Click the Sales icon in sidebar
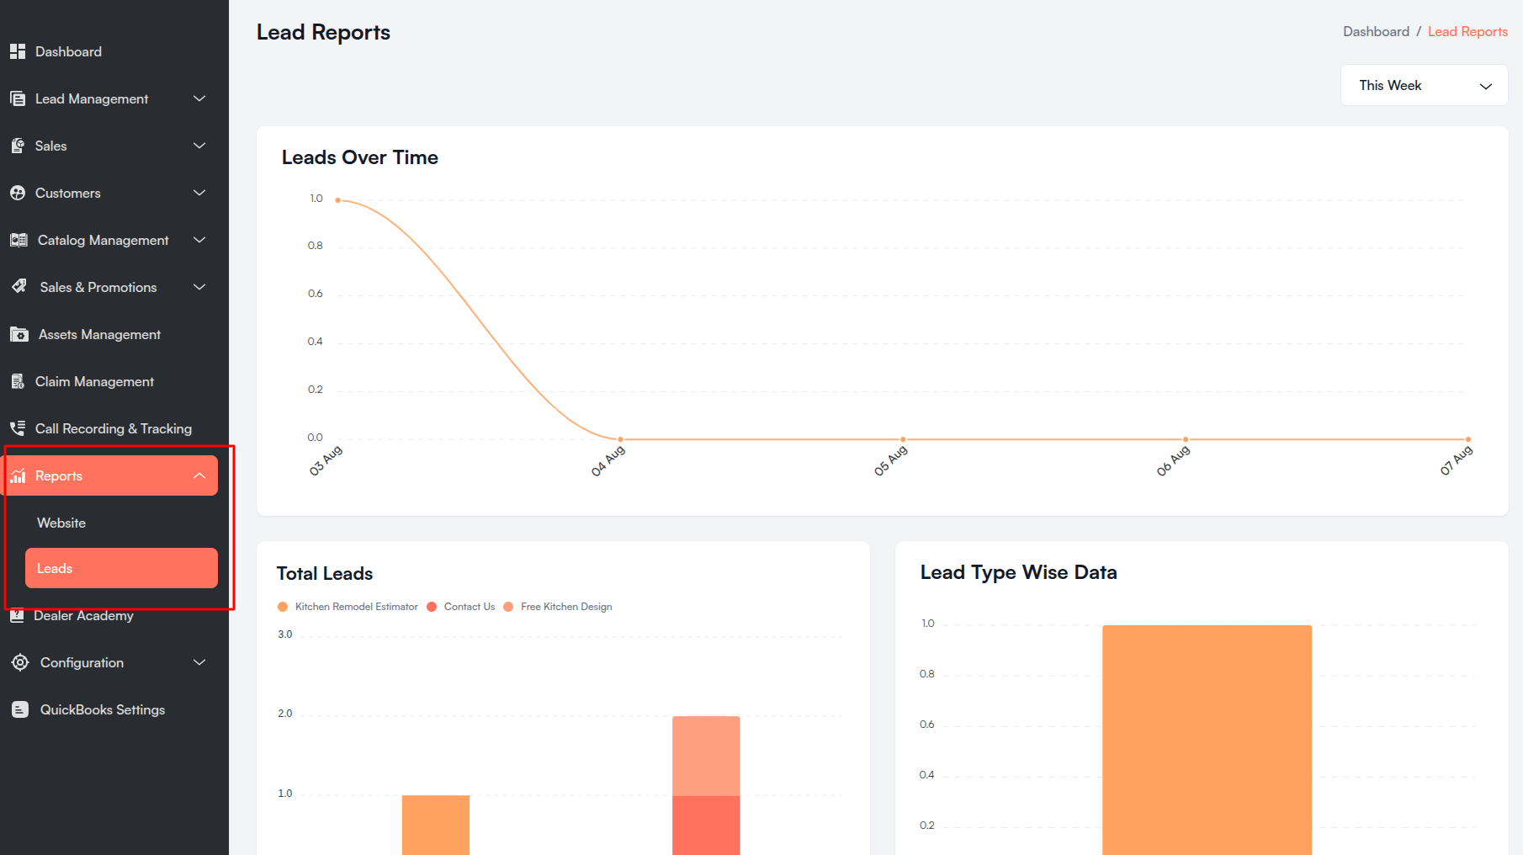Screen dimensions: 1523x855 click(18, 146)
